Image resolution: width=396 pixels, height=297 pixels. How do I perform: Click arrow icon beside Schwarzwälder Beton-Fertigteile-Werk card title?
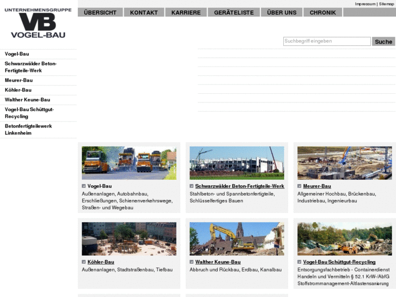click(x=191, y=186)
